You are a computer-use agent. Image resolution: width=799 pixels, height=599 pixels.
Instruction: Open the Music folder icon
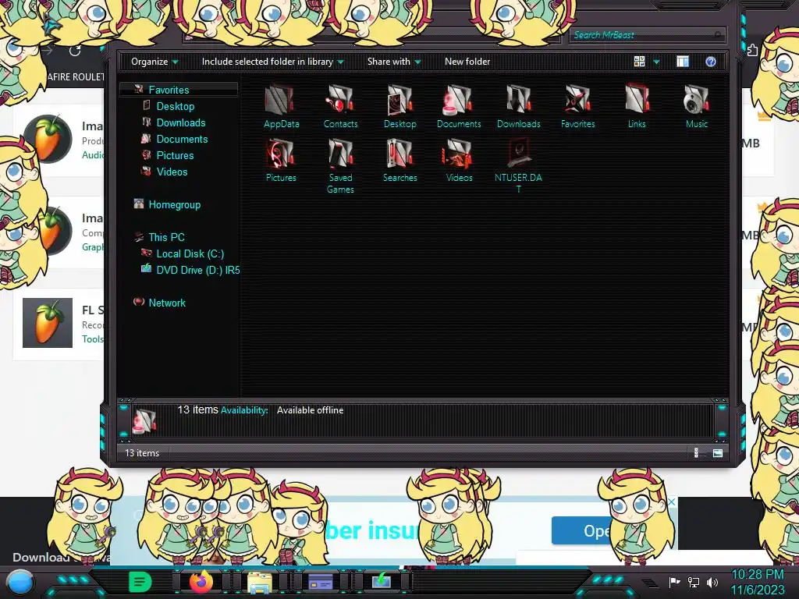[696, 100]
